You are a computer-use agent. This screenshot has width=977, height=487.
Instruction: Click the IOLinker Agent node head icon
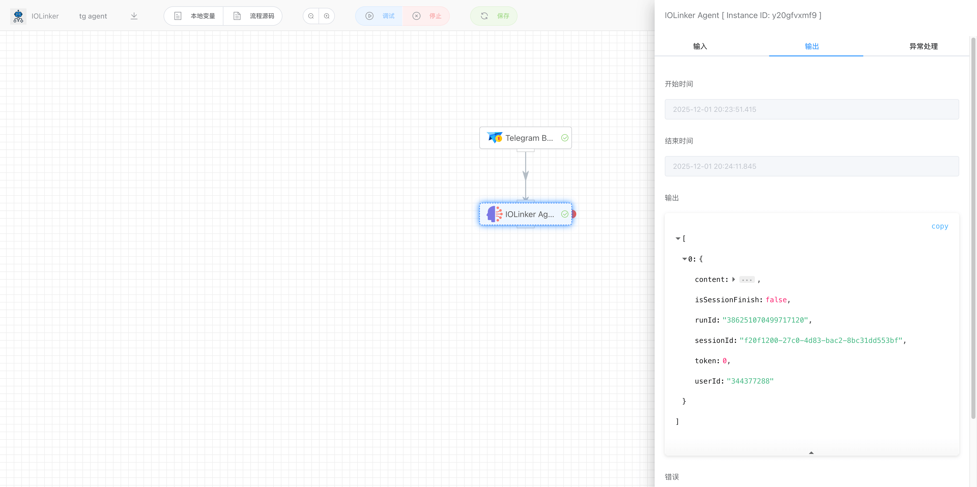click(495, 214)
